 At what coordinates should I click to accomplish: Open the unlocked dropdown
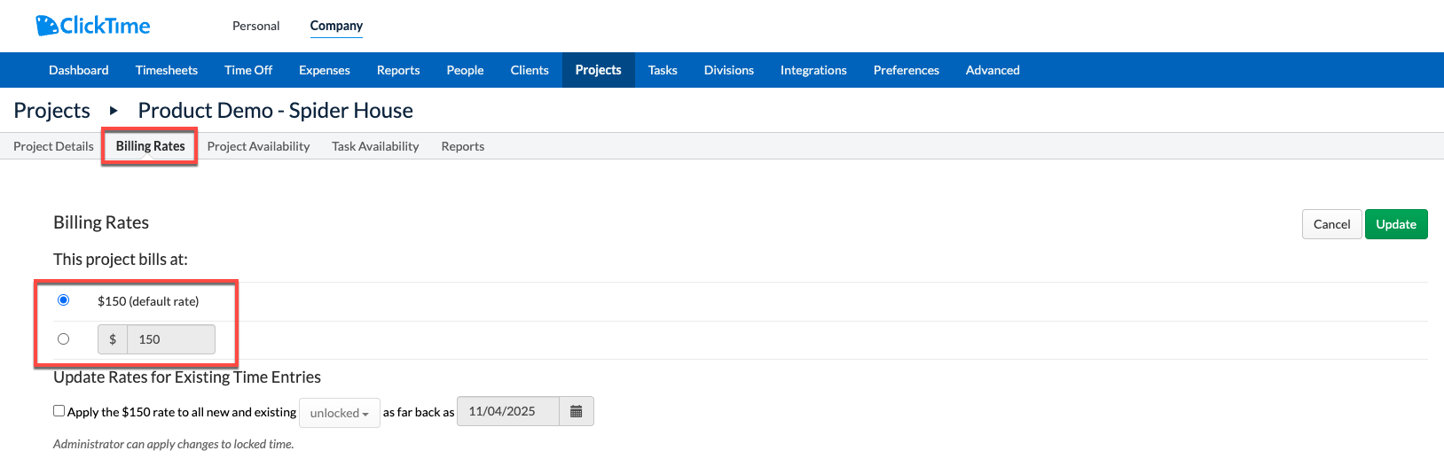pos(340,413)
